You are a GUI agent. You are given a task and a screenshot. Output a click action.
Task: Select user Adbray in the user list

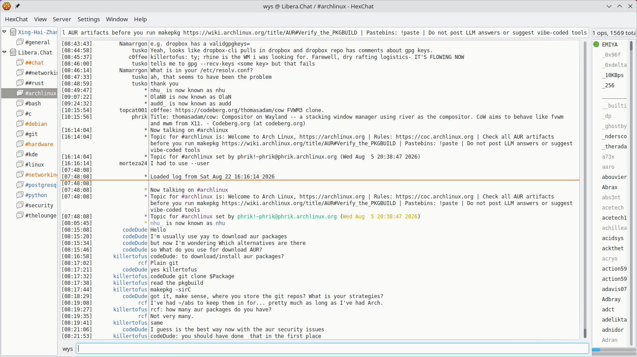(x=611, y=299)
